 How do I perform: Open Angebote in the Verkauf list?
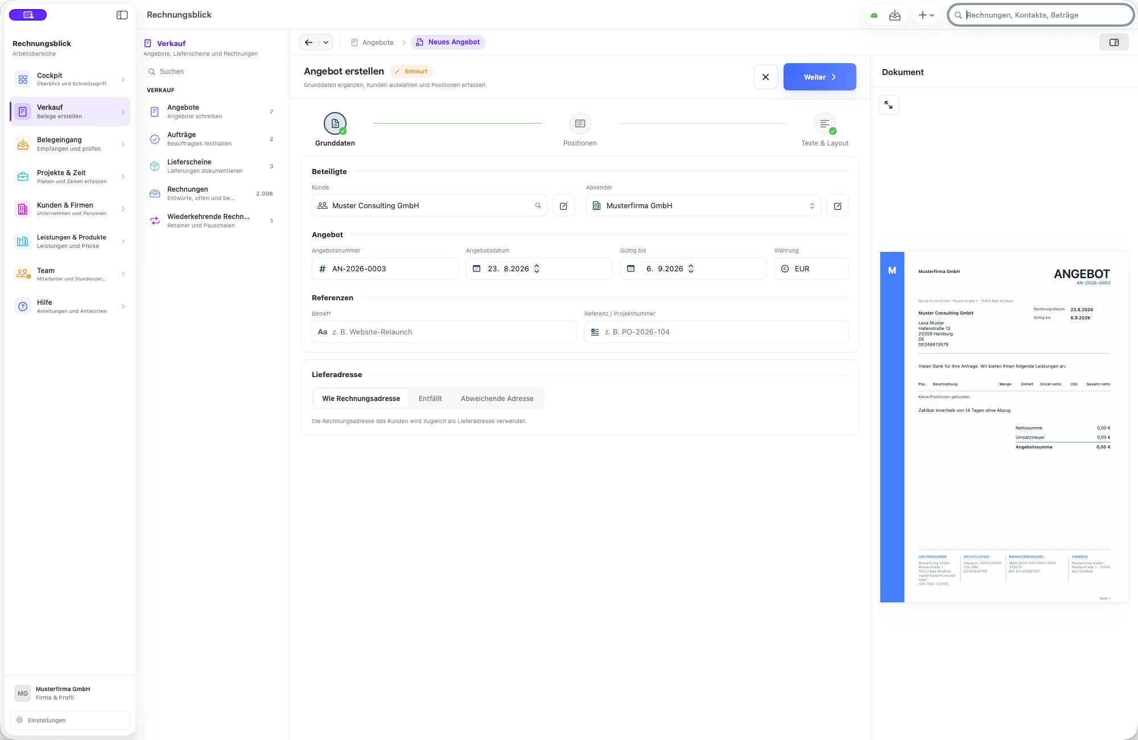click(212, 112)
